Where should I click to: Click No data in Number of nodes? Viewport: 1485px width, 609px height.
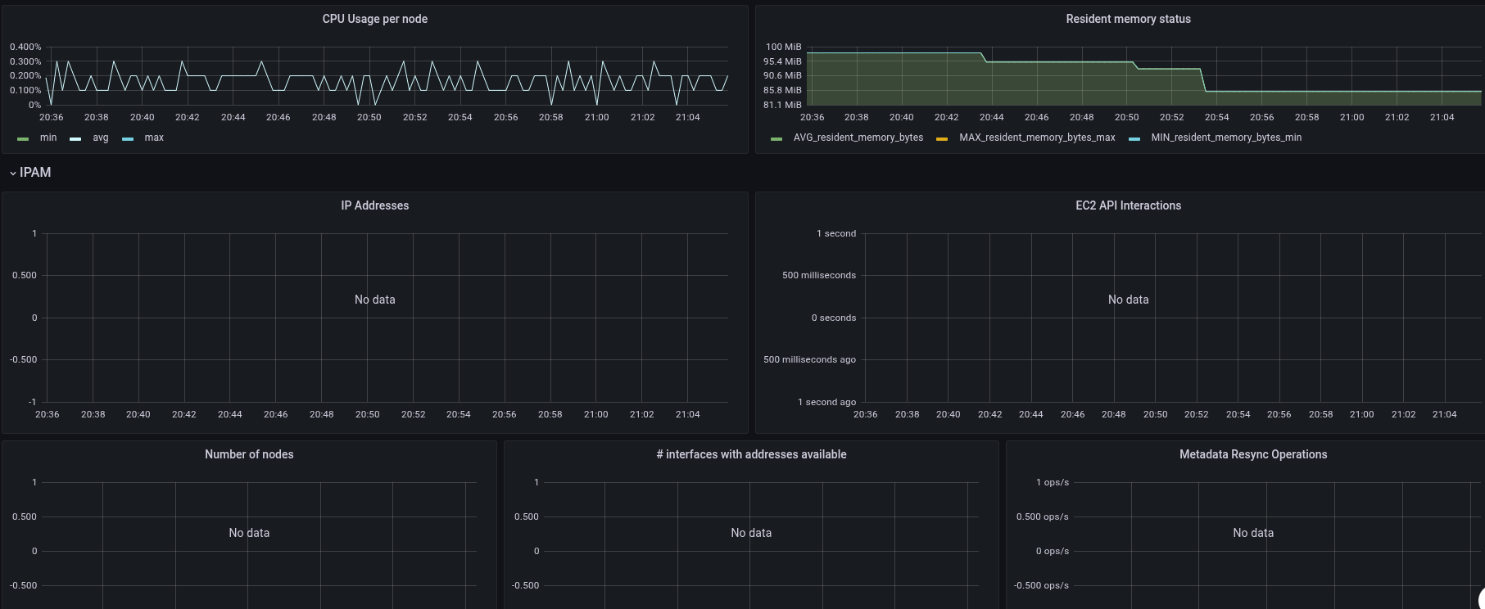(249, 533)
